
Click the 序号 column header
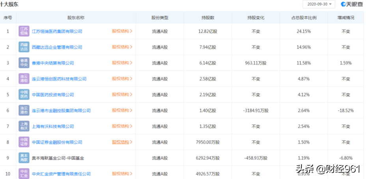pos(8,18)
